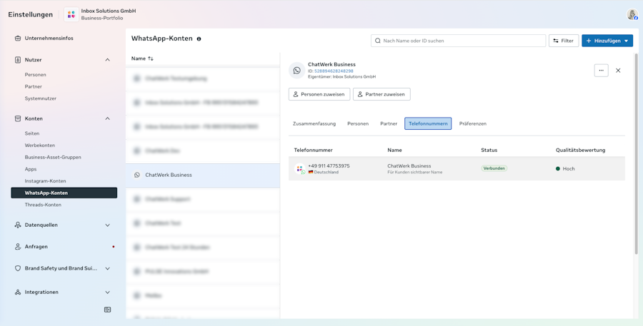Collapse the Konten section chevron
Screen dimensions: 643x326
click(x=107, y=118)
